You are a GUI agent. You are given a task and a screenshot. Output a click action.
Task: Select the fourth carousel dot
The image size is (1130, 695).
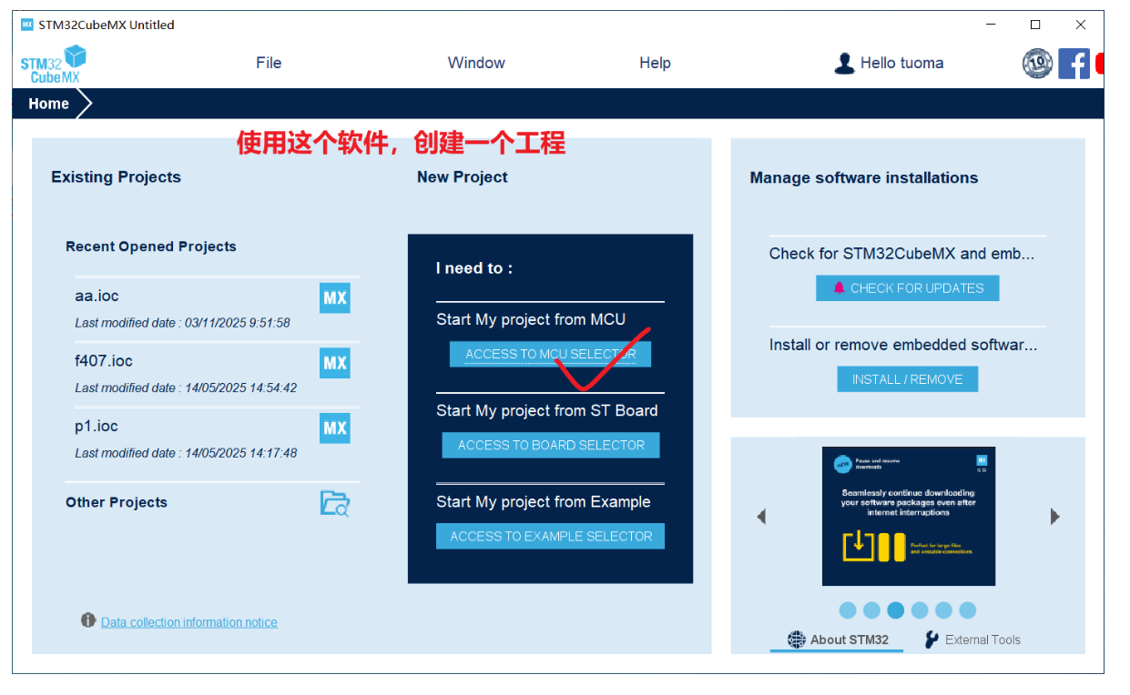coord(920,610)
